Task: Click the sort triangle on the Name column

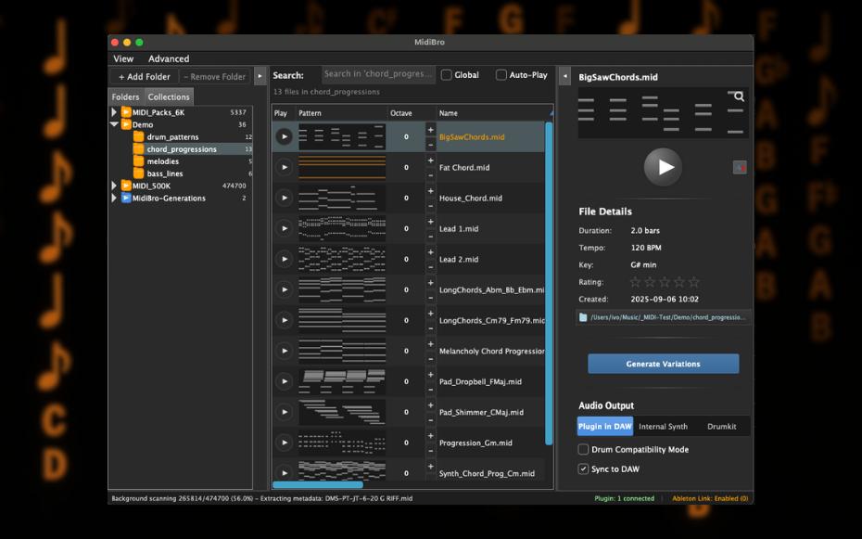Action: coord(551,111)
